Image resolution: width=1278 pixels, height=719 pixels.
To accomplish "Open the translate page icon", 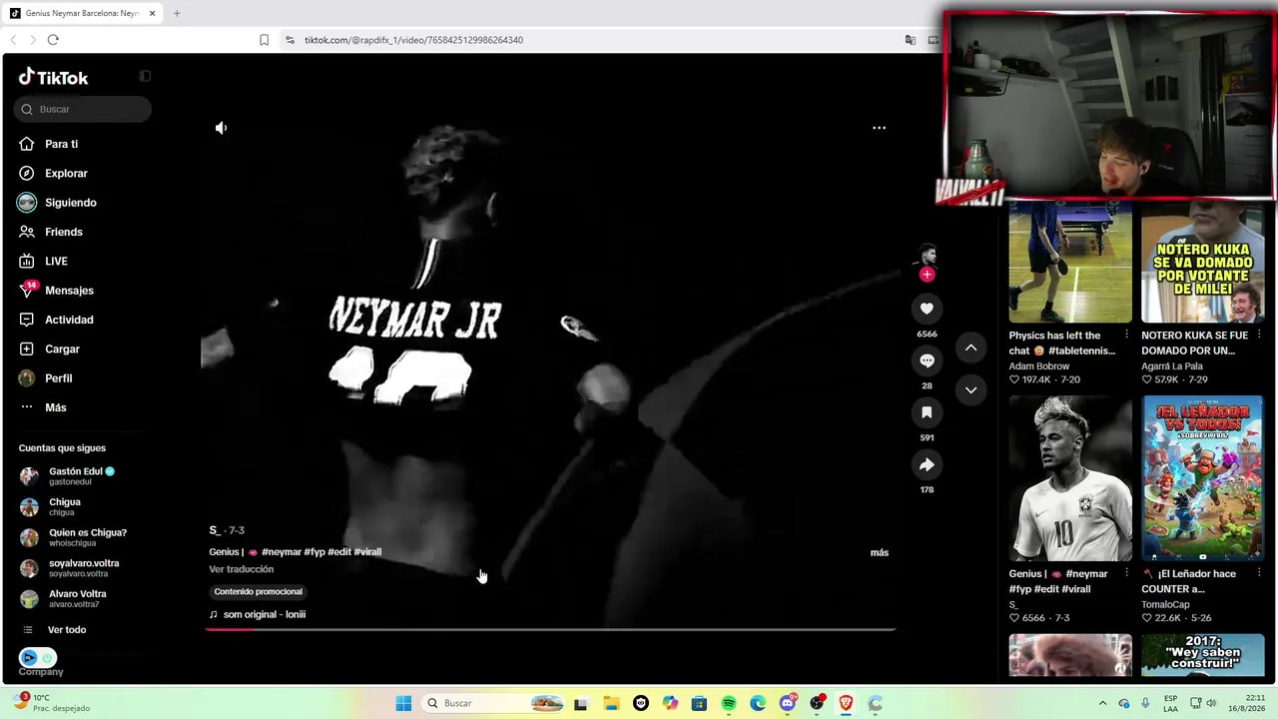I will coord(911,40).
